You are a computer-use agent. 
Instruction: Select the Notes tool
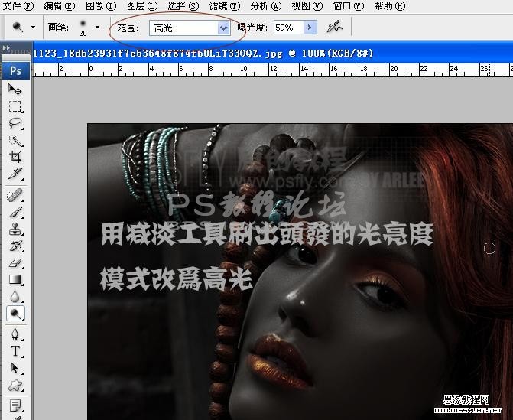click(15, 406)
